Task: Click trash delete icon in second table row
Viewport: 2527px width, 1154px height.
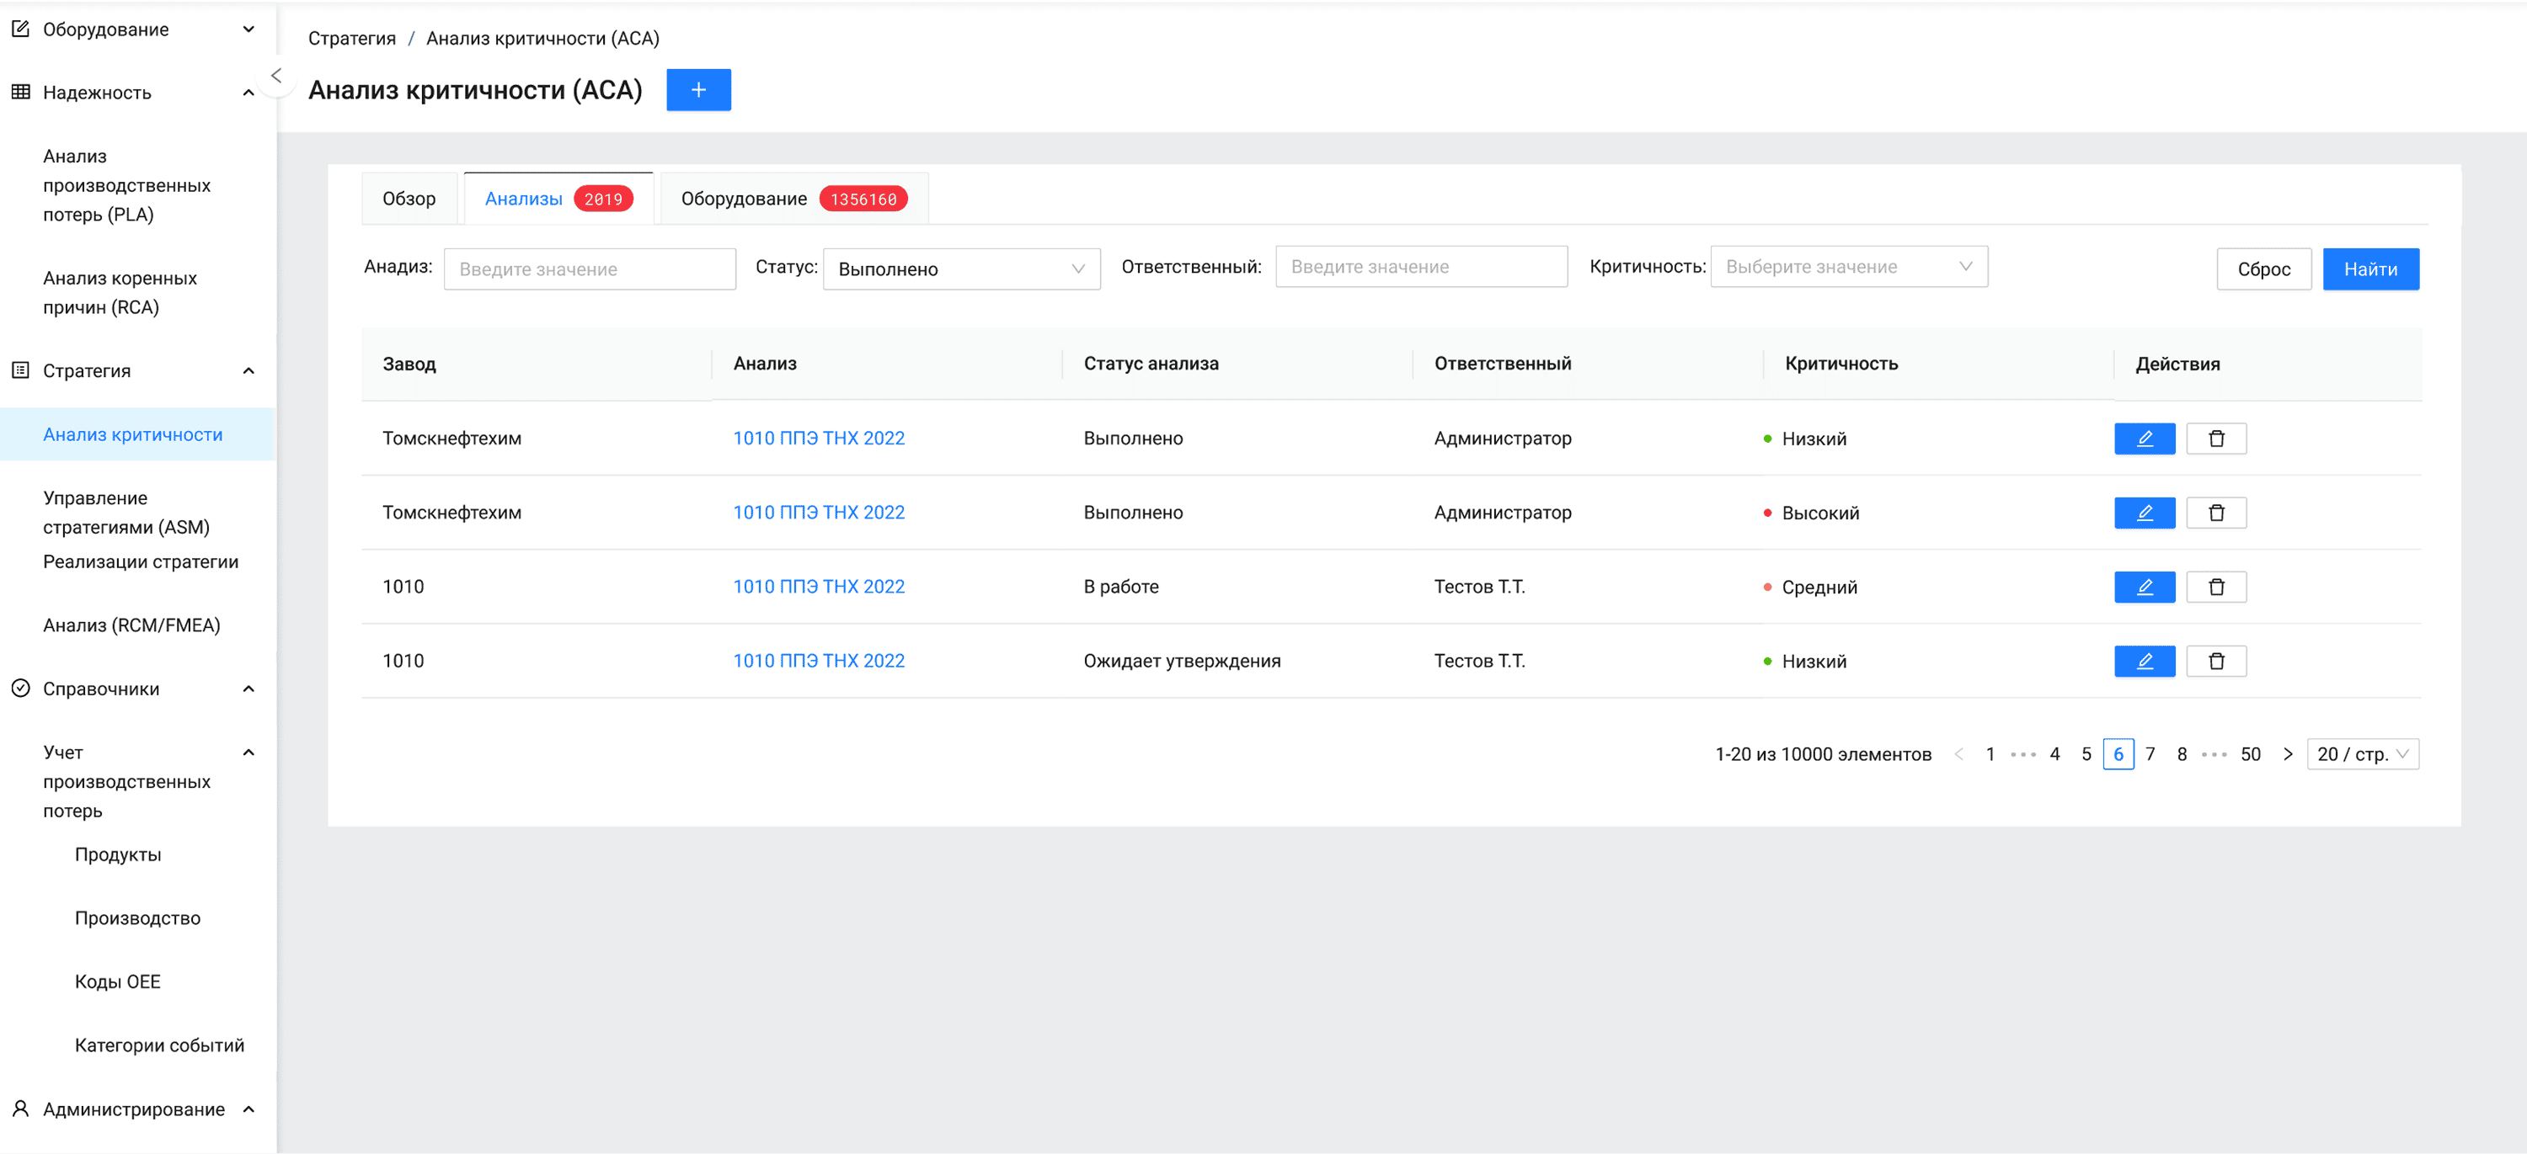Action: 2215,513
